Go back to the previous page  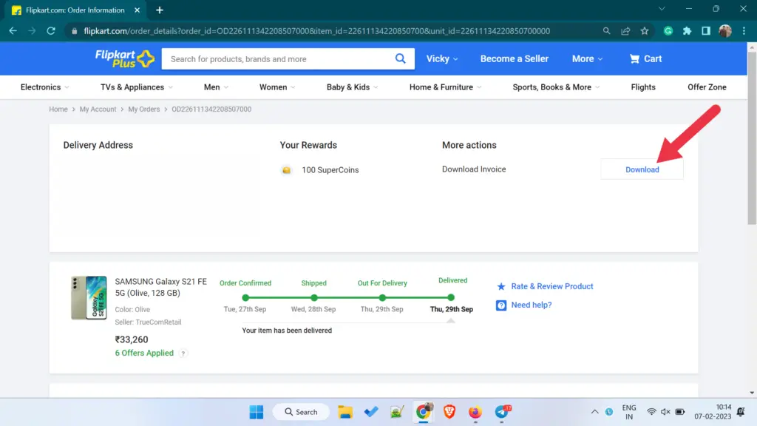pyautogui.click(x=13, y=31)
